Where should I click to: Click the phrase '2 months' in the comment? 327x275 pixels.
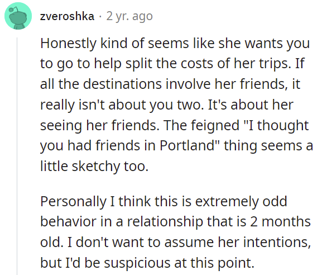(x=281, y=222)
